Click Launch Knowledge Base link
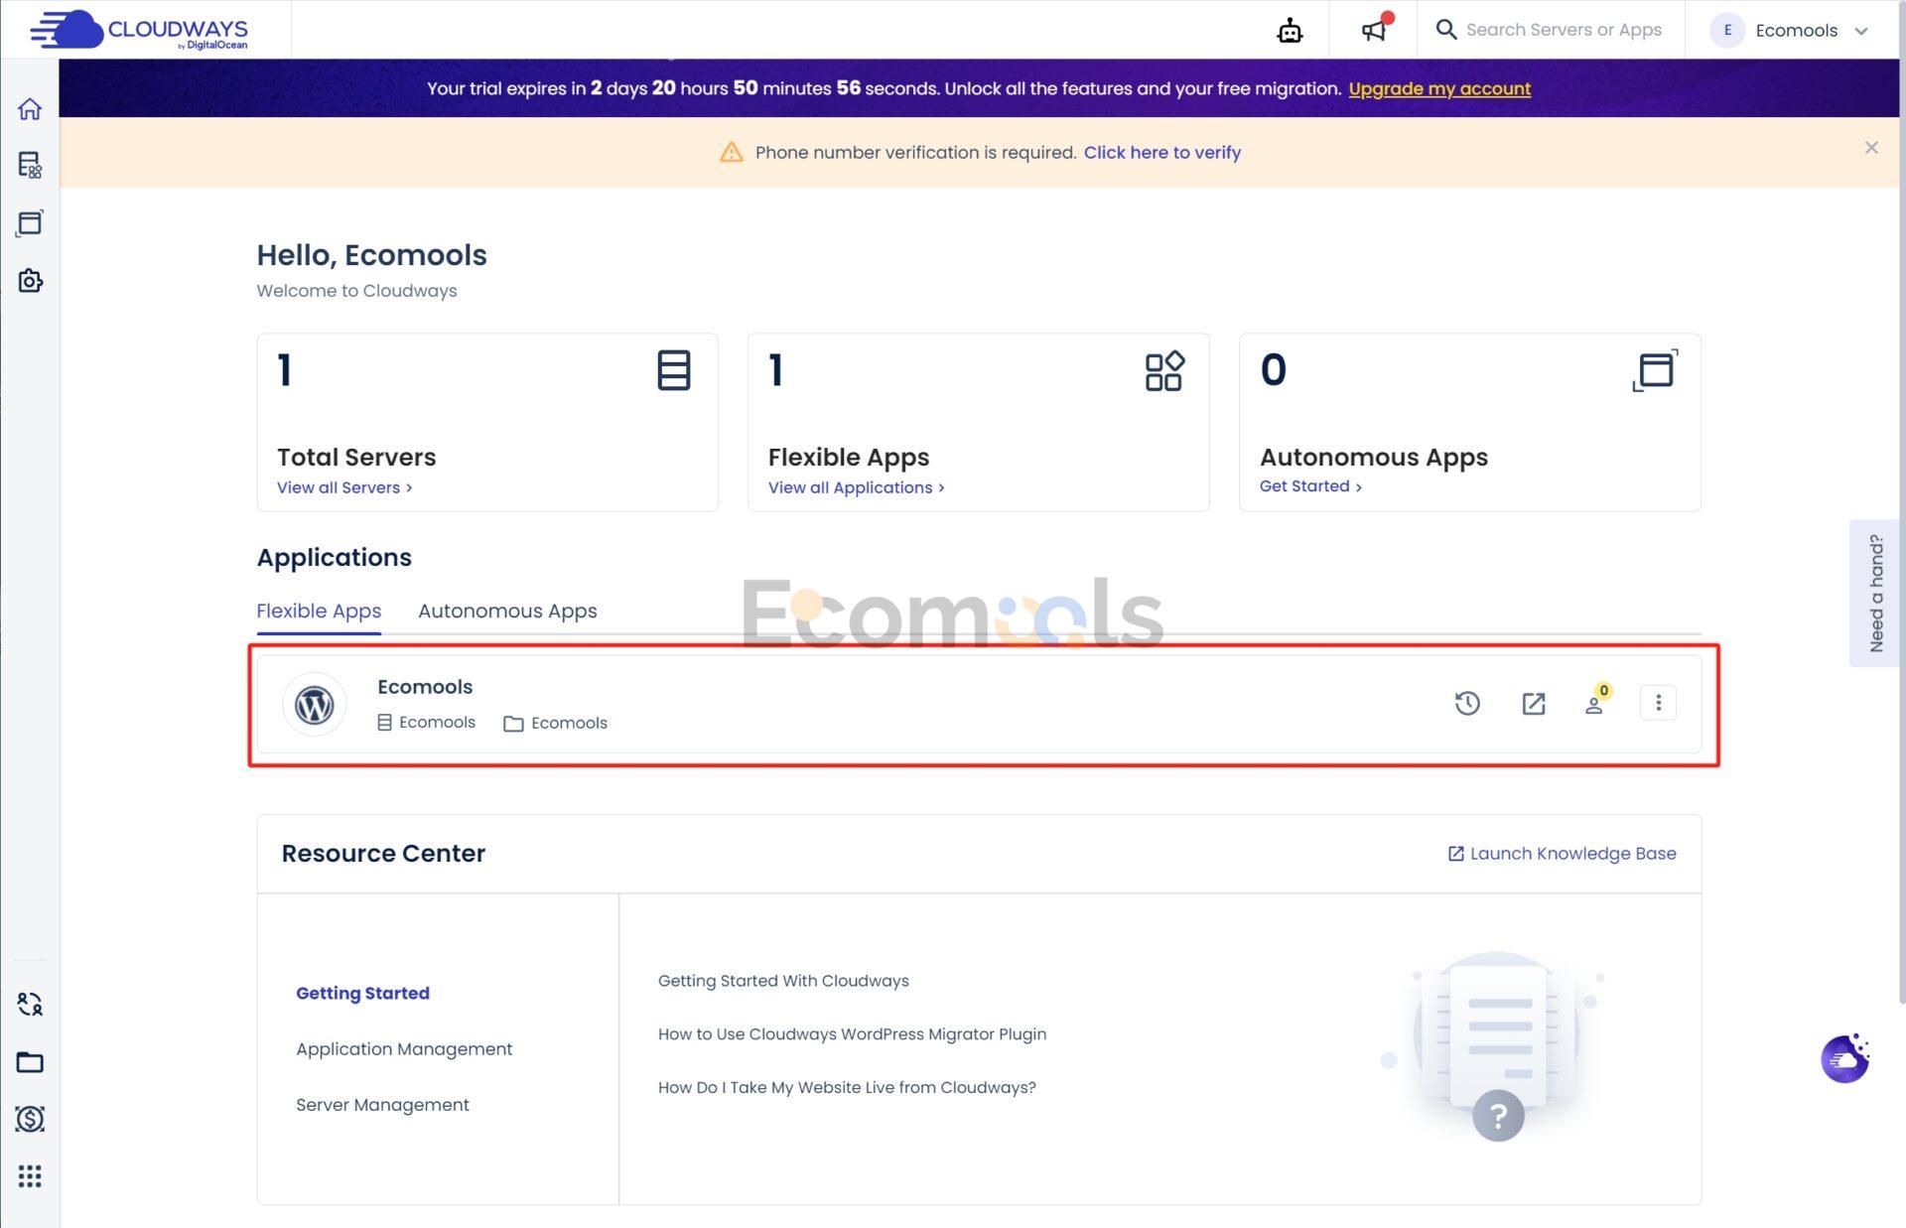Image resolution: width=1906 pixels, height=1228 pixels. [1563, 854]
